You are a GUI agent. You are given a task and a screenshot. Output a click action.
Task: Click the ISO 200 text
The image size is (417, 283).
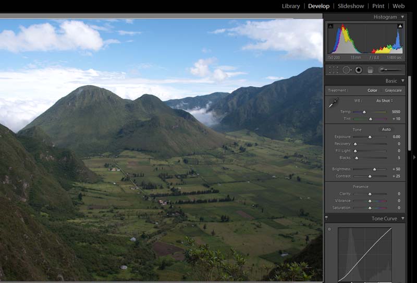(334, 57)
